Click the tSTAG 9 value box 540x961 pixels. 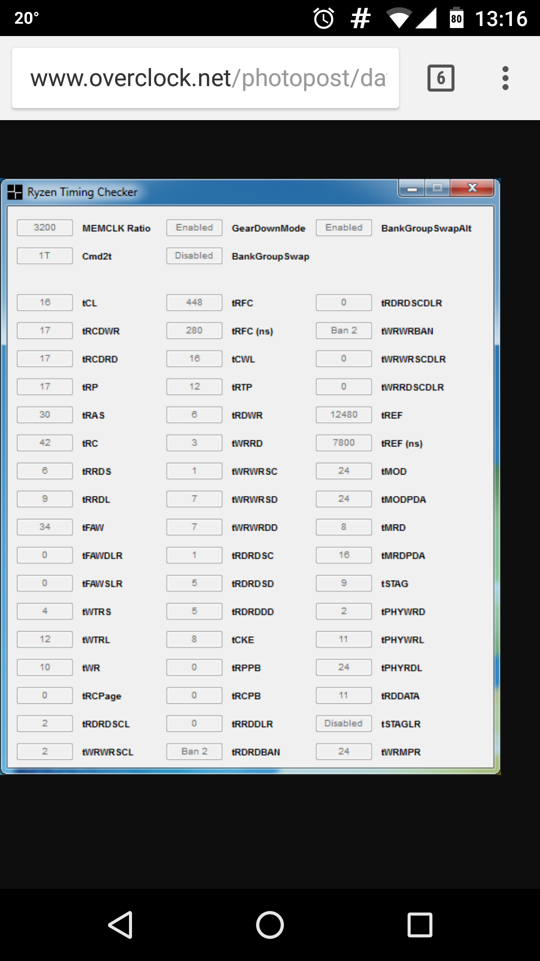[344, 584]
